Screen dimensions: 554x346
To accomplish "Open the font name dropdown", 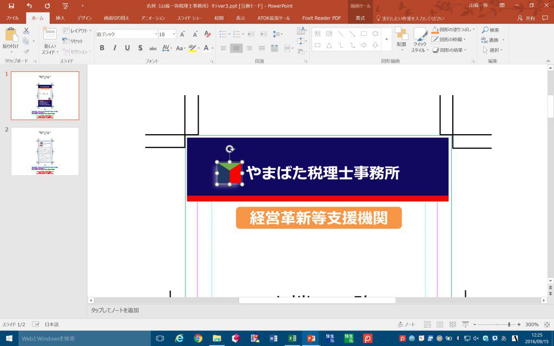I will click(155, 34).
